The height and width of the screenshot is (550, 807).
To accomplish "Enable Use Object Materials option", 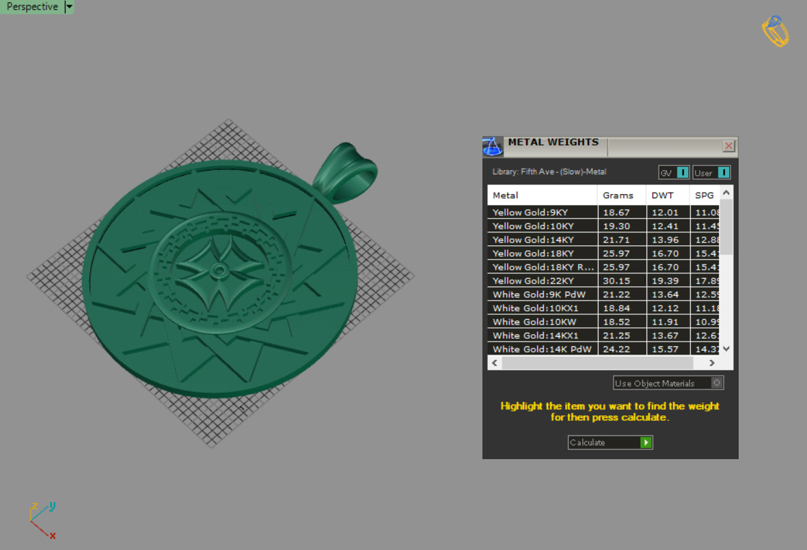I will pos(668,383).
